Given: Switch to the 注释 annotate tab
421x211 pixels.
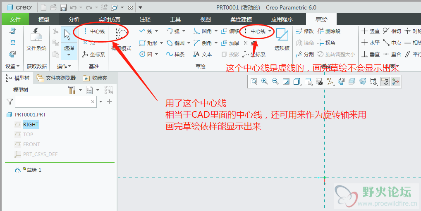Looking at the screenshot, I should [x=145, y=19].
